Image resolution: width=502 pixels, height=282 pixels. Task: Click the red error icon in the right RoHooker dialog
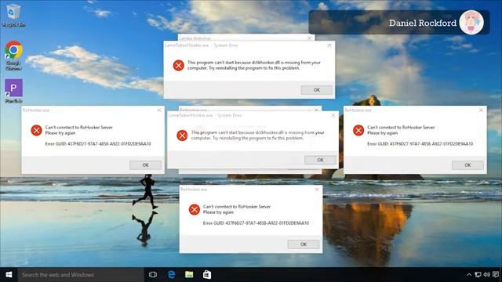(x=358, y=130)
